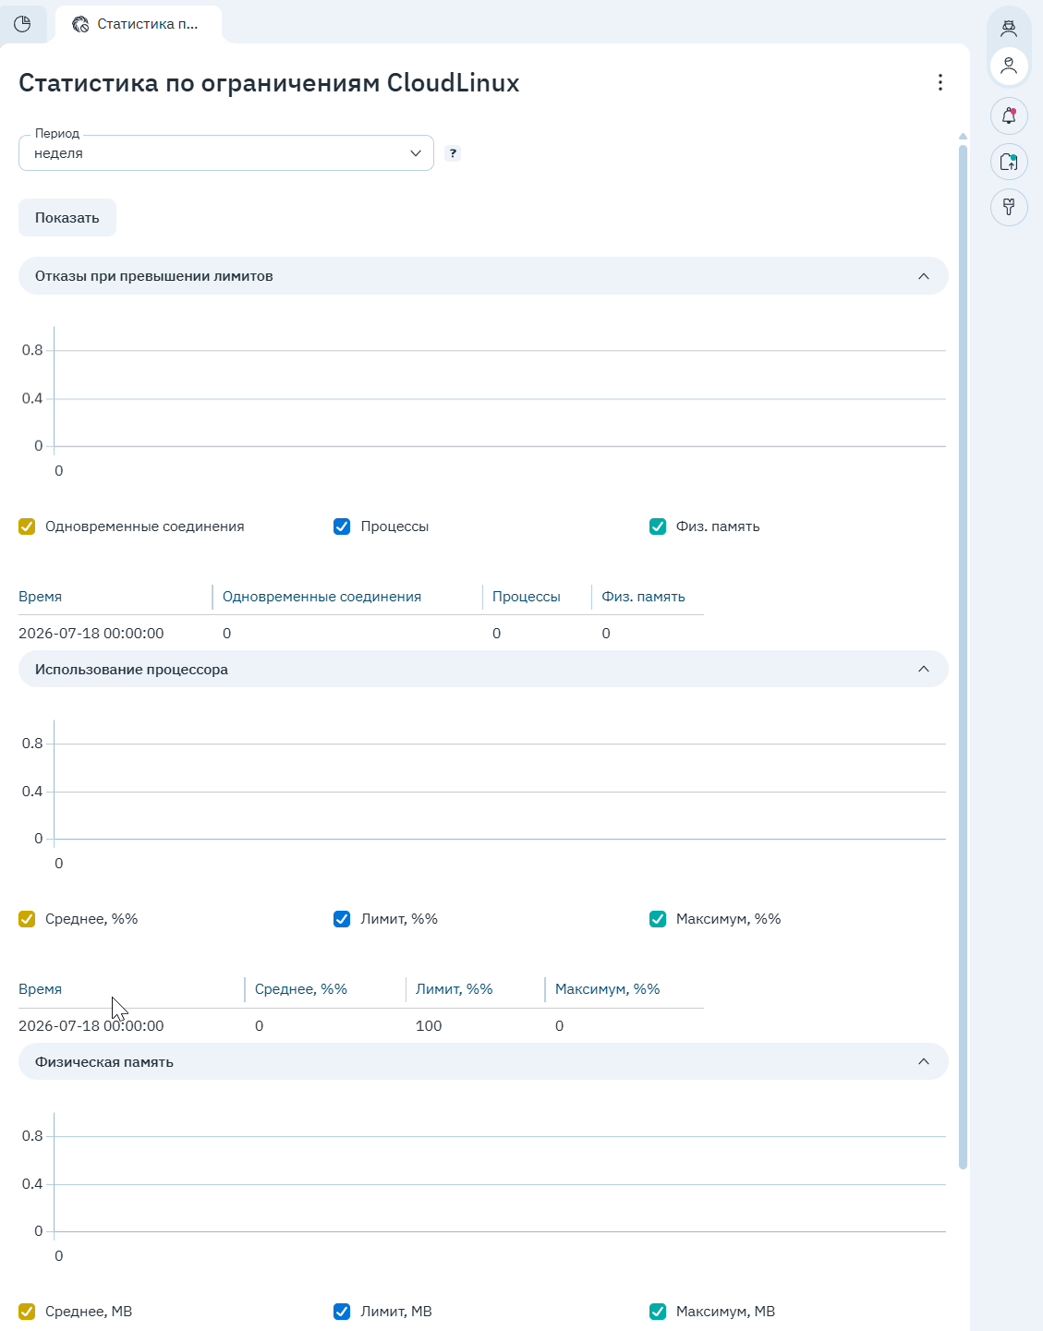
Task: Open the dashboard pie-chart tab
Action: tap(22, 24)
